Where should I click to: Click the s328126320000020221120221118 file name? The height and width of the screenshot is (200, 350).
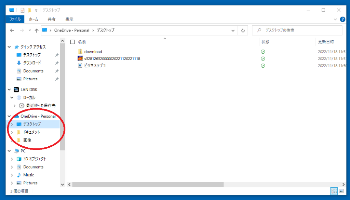click(x=112, y=59)
